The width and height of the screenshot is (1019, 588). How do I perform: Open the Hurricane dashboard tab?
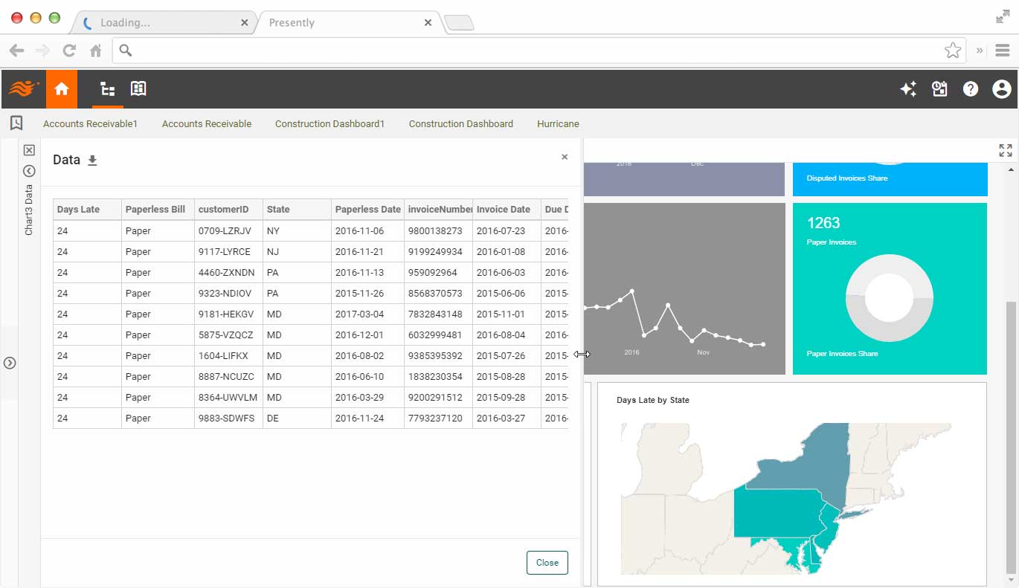click(x=558, y=124)
